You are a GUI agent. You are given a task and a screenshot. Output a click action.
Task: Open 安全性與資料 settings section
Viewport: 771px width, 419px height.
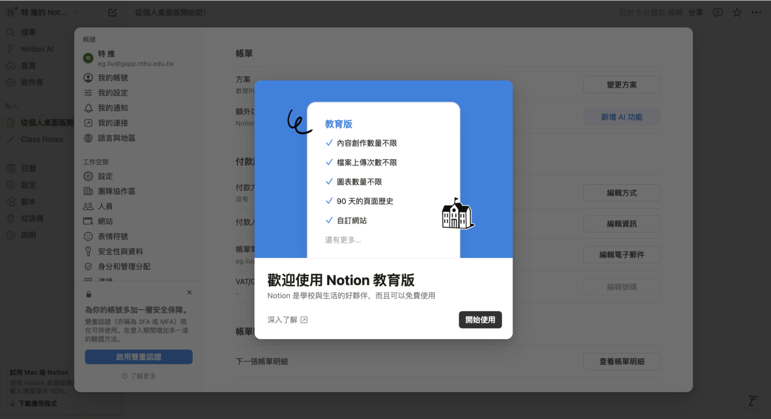click(x=120, y=251)
